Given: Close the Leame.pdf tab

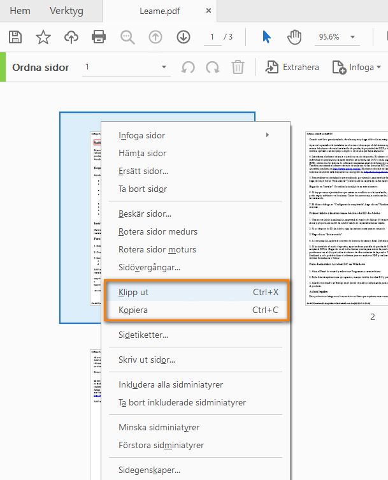Looking at the screenshot, I should [x=208, y=10].
